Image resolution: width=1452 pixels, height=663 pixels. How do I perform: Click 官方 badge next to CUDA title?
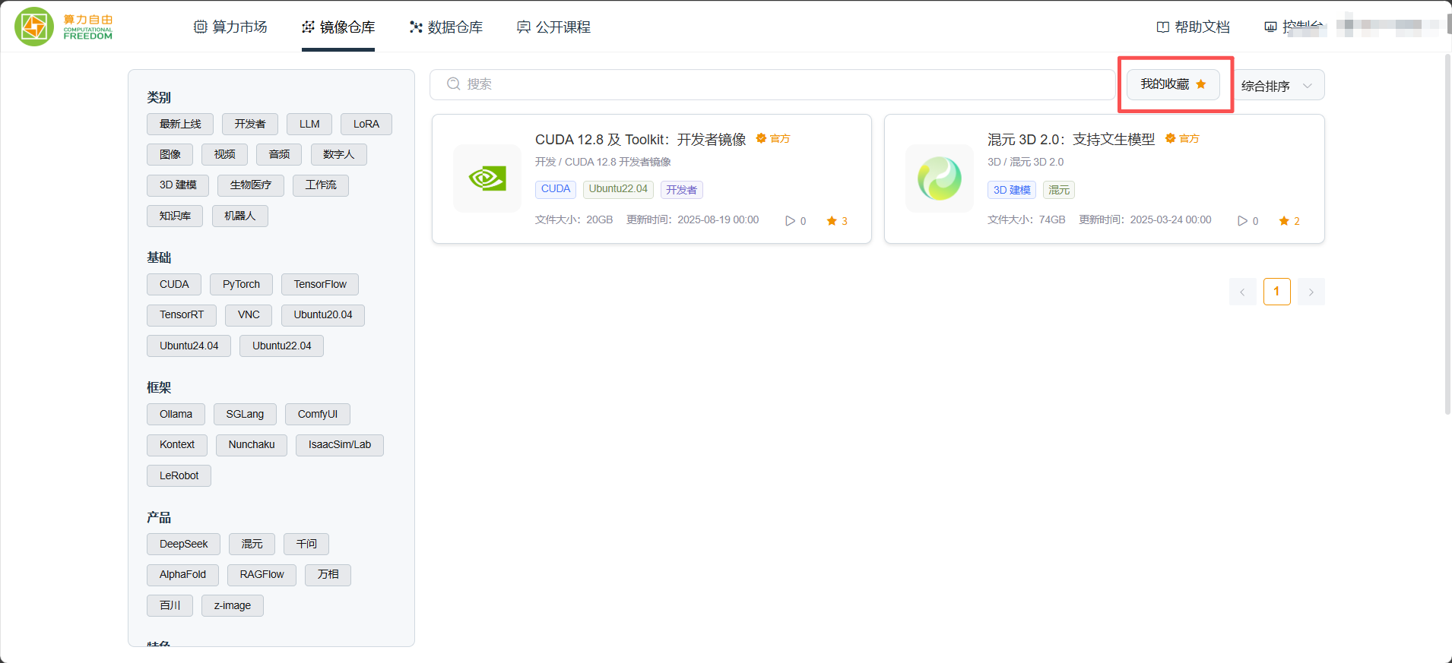tap(773, 138)
